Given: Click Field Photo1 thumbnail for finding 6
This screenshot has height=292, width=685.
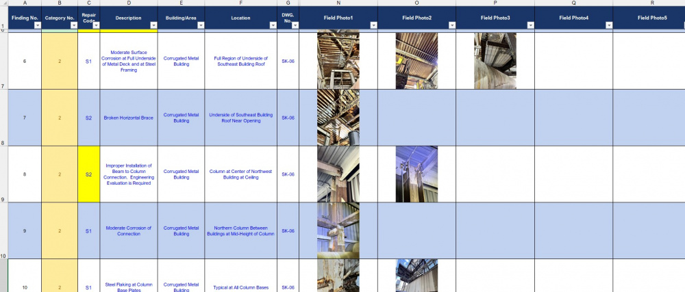Looking at the screenshot, I should [338, 59].
